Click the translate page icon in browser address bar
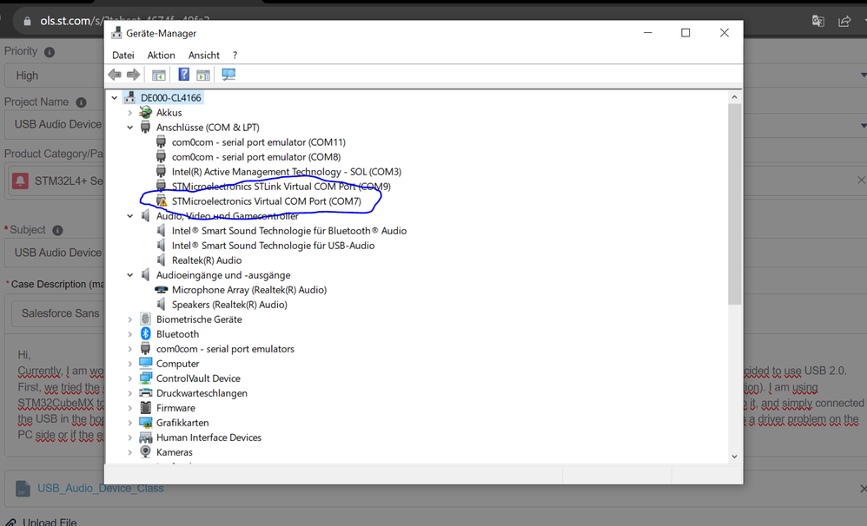 [817, 21]
